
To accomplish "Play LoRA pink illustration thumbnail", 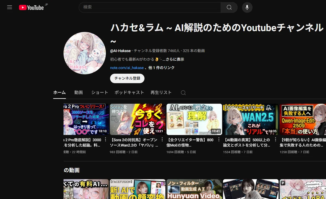I will pos(303,189).
